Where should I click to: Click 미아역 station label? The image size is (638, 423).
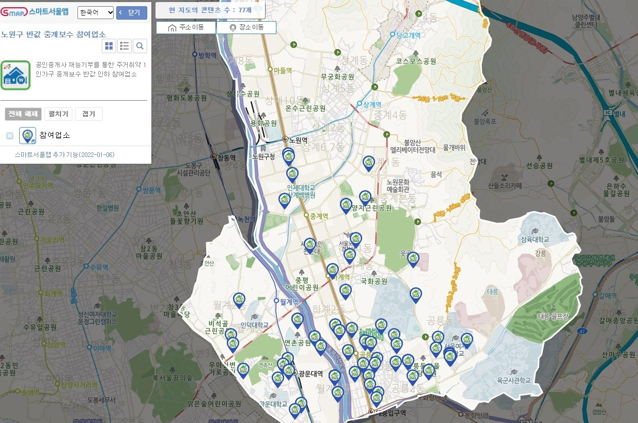102,348
